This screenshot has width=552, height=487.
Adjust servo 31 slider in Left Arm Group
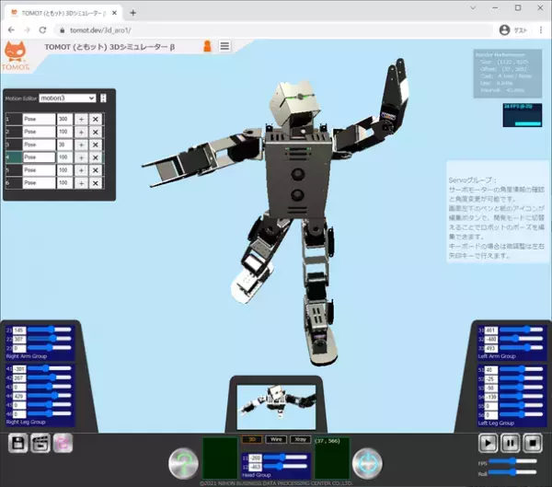[x=522, y=330]
